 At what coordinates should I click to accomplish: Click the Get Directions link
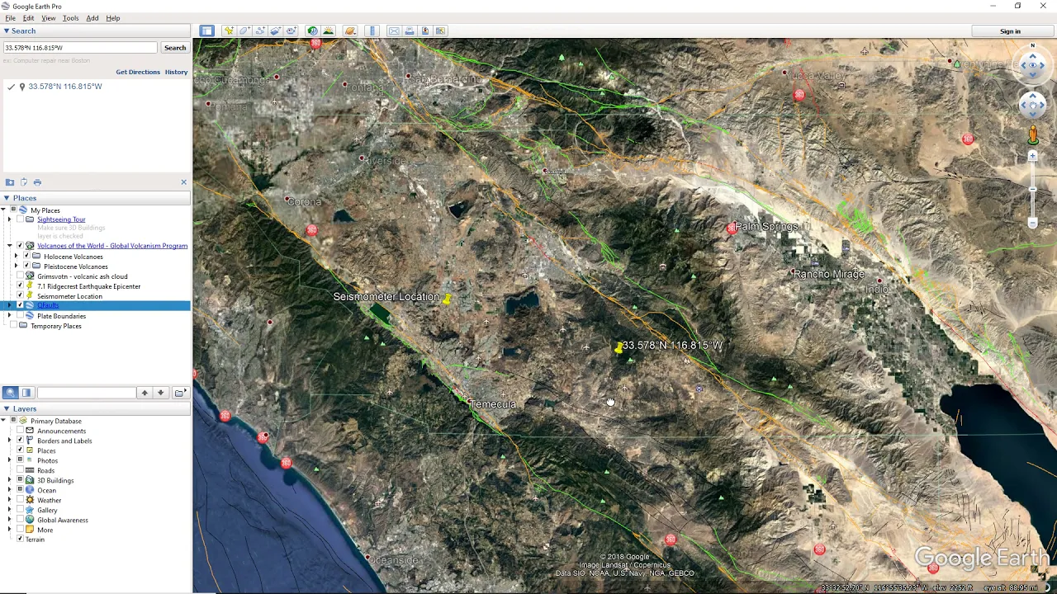138,72
